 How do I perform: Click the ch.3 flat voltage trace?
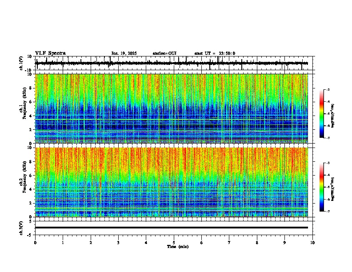coord(172,228)
